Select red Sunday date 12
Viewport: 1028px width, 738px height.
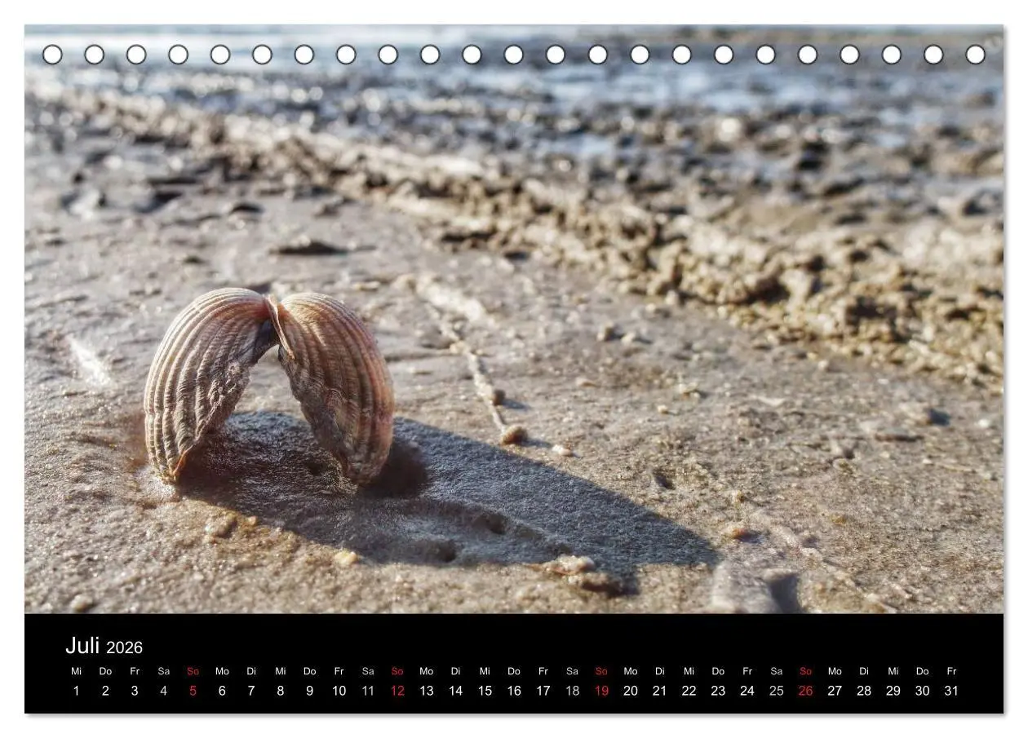coord(397,691)
